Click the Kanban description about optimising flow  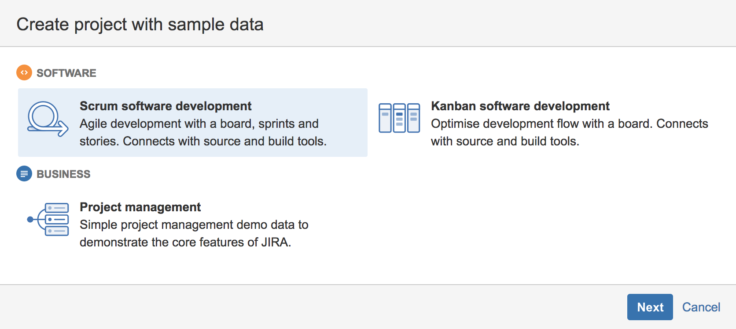coord(570,132)
